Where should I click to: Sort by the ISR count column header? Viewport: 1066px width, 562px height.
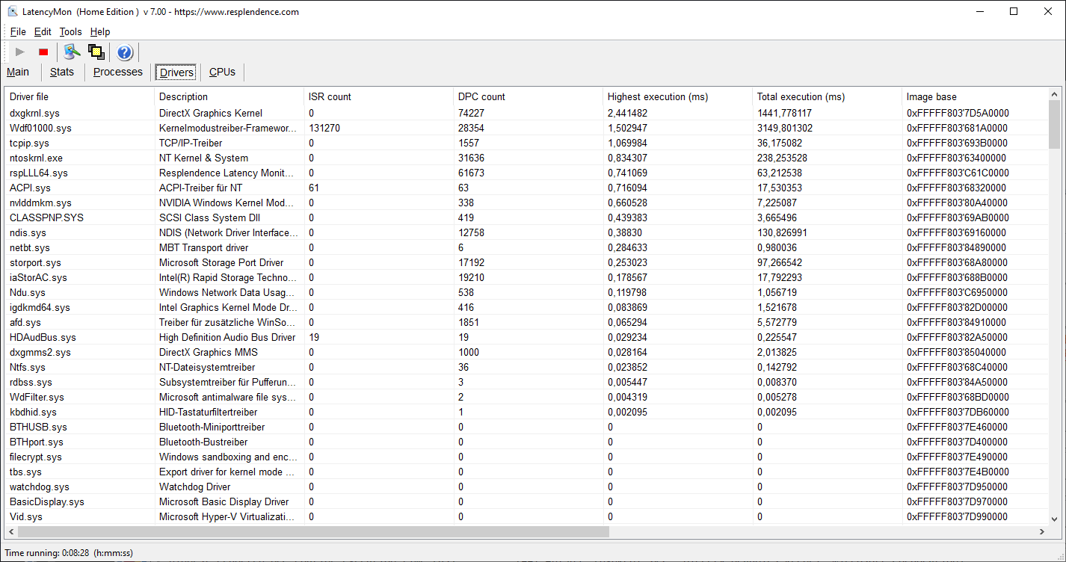pos(379,96)
